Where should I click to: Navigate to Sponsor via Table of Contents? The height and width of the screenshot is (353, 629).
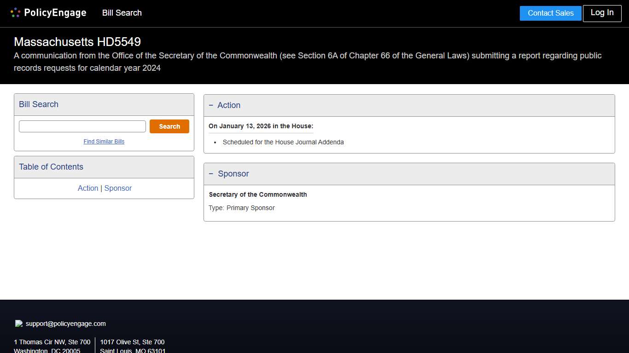pos(118,188)
